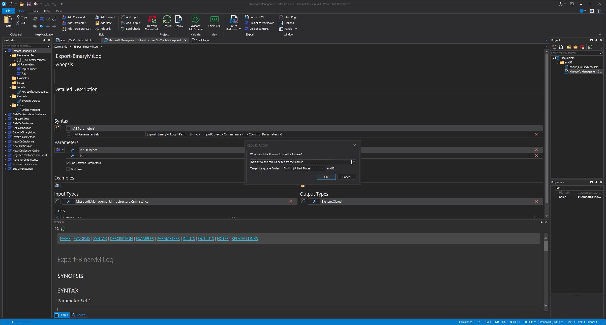Open the Target Language Folder combo box
The height and width of the screenshot is (325, 606).
[322, 168]
